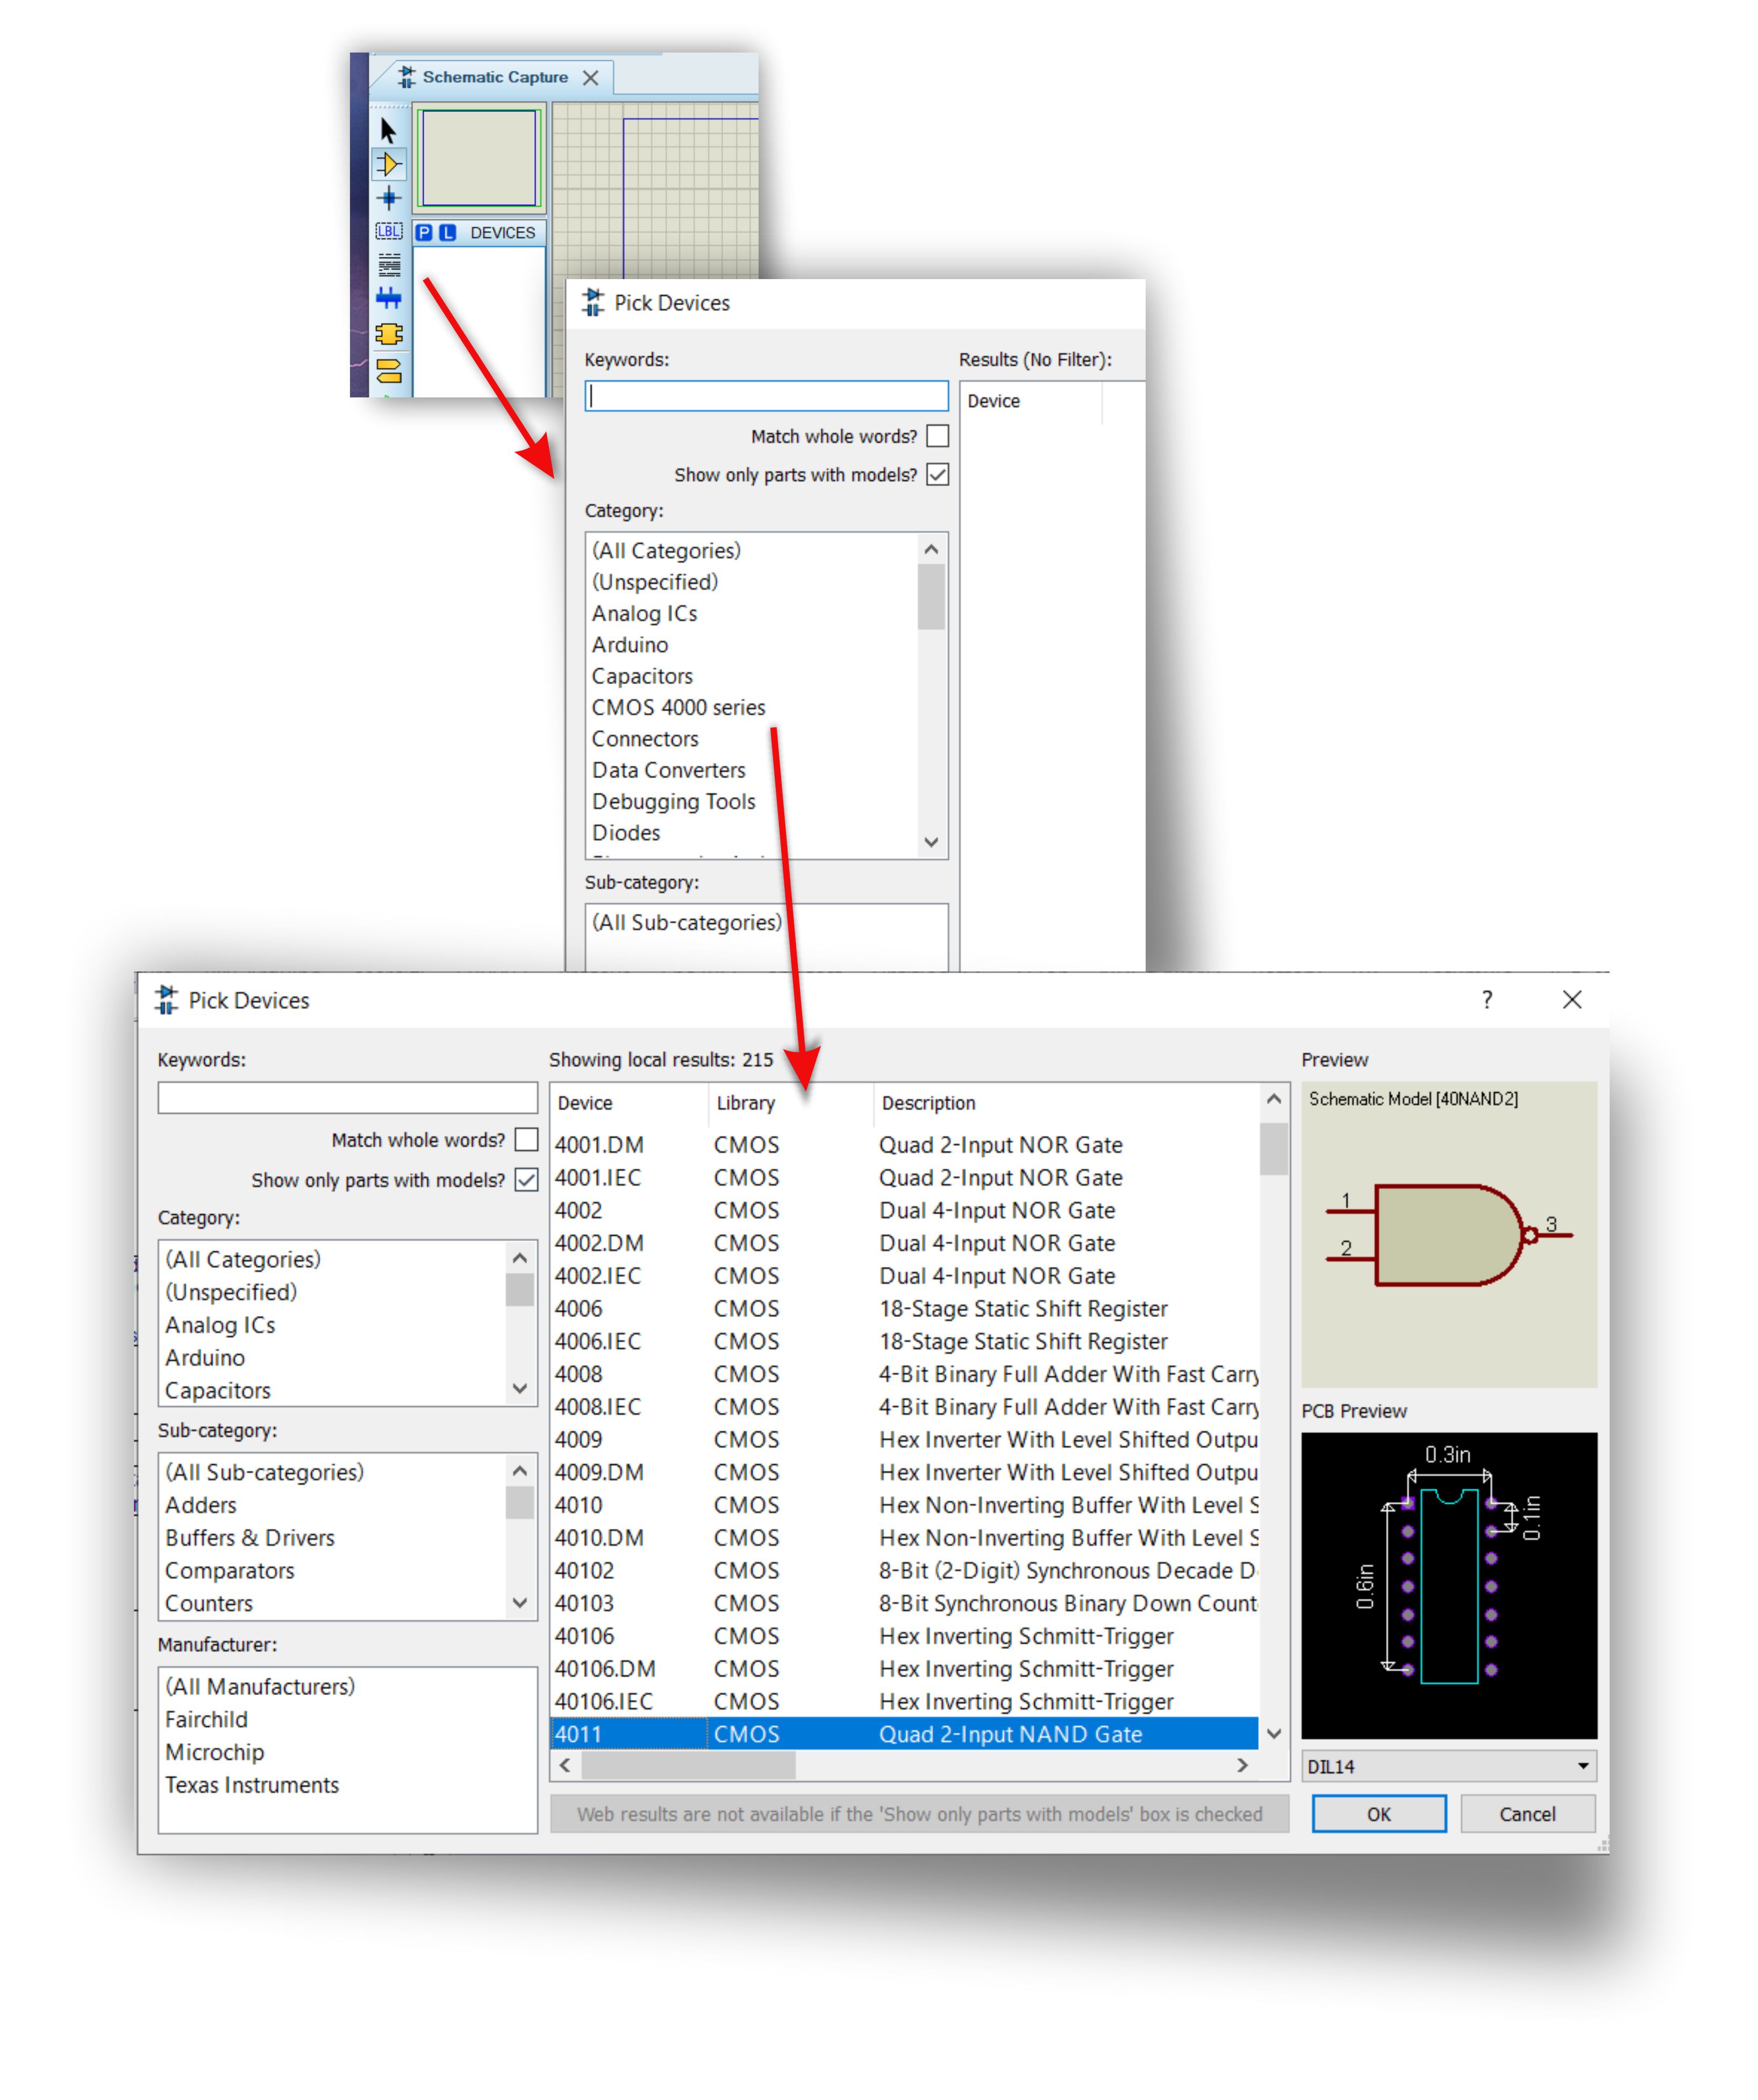Viewport: 1758px width, 2100px height.
Task: Click the Keywords field in the 215-results dialog
Action: point(347,1097)
